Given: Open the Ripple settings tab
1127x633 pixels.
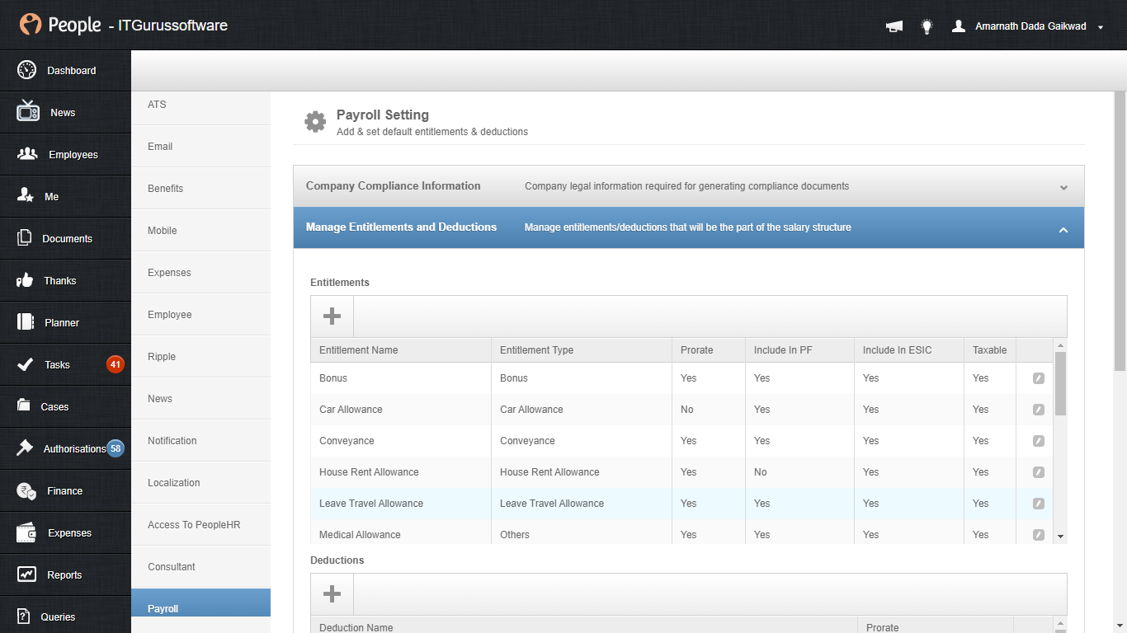Looking at the screenshot, I should click(x=200, y=357).
